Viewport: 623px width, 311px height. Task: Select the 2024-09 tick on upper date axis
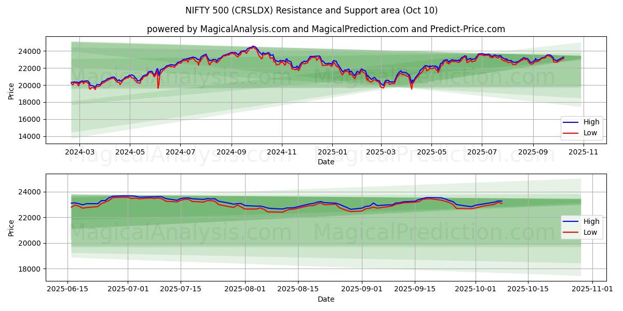(231, 152)
